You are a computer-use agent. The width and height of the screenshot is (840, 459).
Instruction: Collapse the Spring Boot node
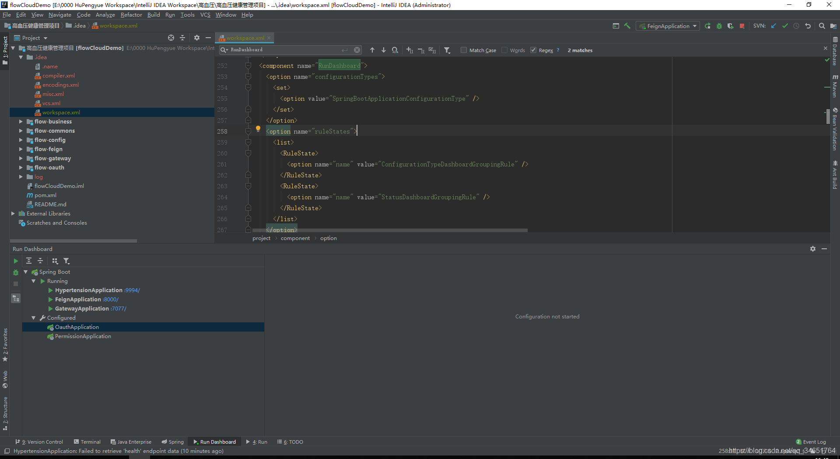(x=26, y=272)
